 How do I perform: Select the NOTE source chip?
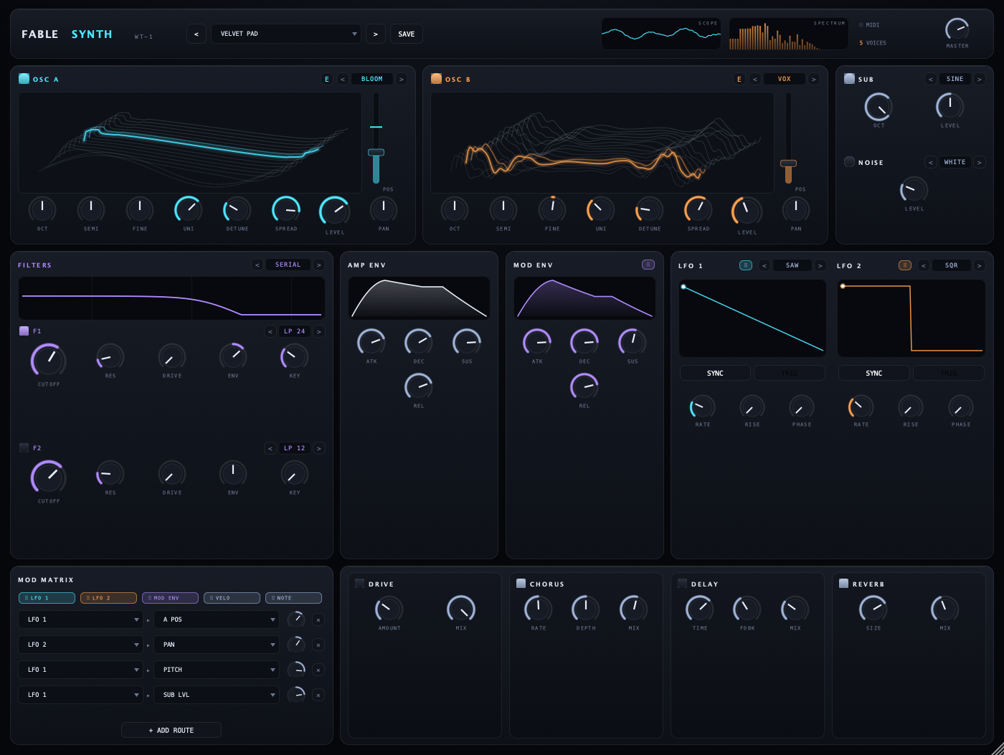[x=293, y=598]
